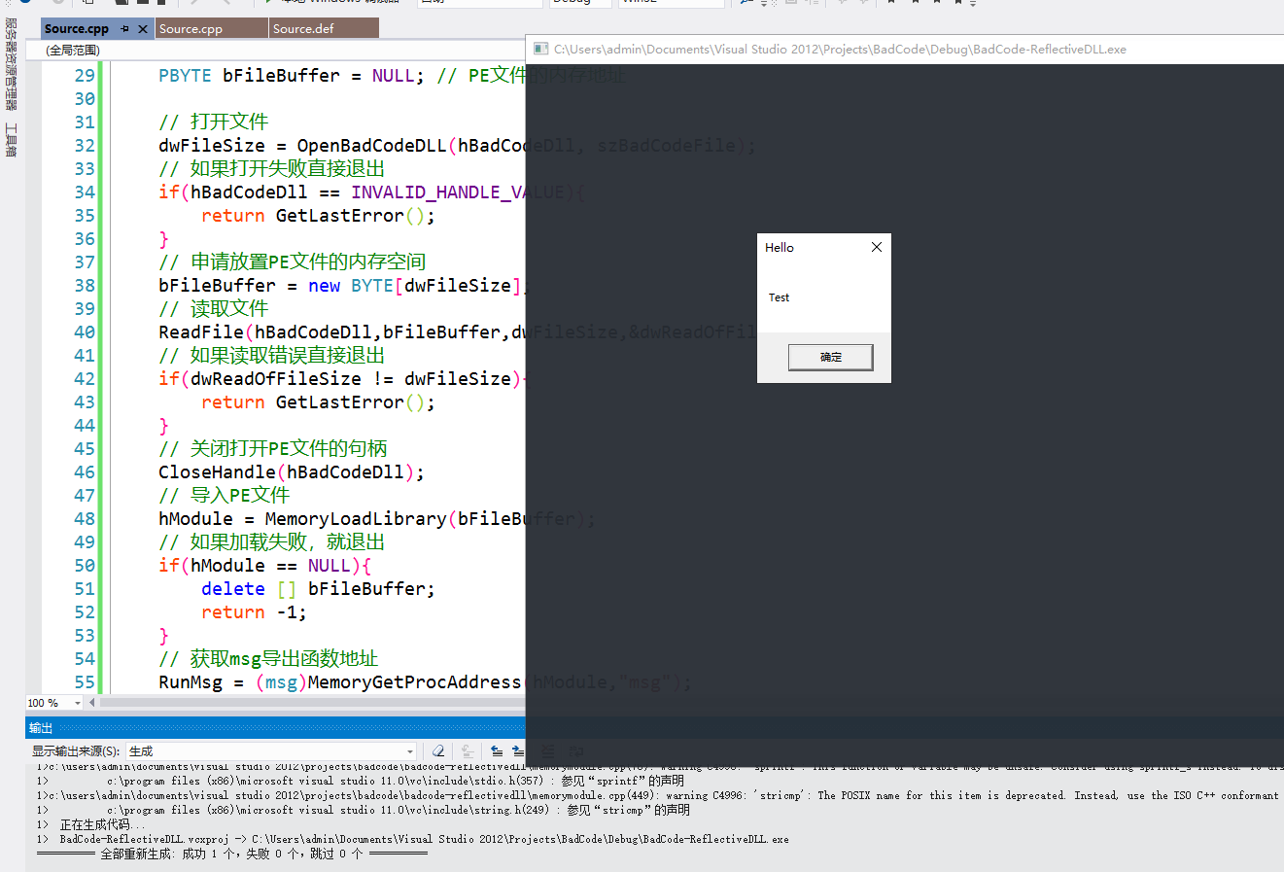1284x872 pixels.
Task: Click the comment // 导入PE文件 on line 47
Action: coord(225,496)
